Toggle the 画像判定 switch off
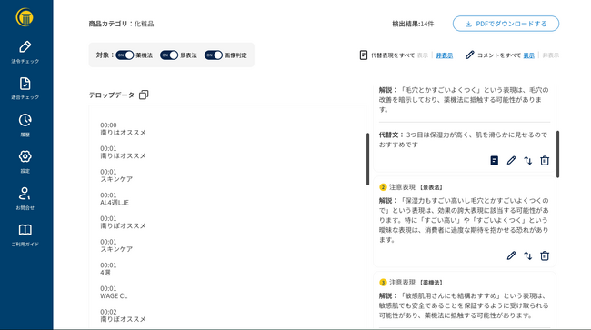This screenshot has width=591, height=330. [x=214, y=55]
